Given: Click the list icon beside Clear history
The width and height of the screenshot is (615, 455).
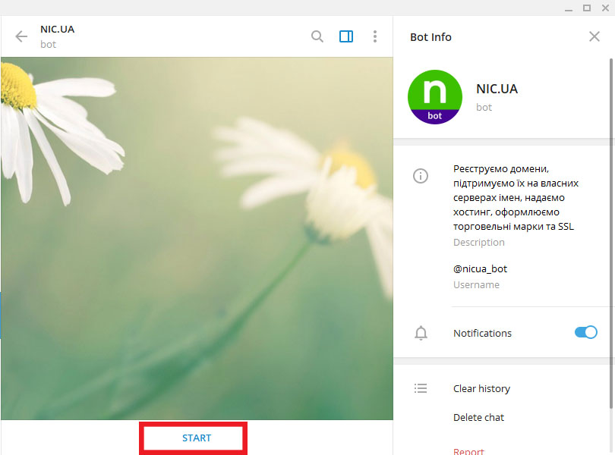Looking at the screenshot, I should pyautogui.click(x=421, y=388).
